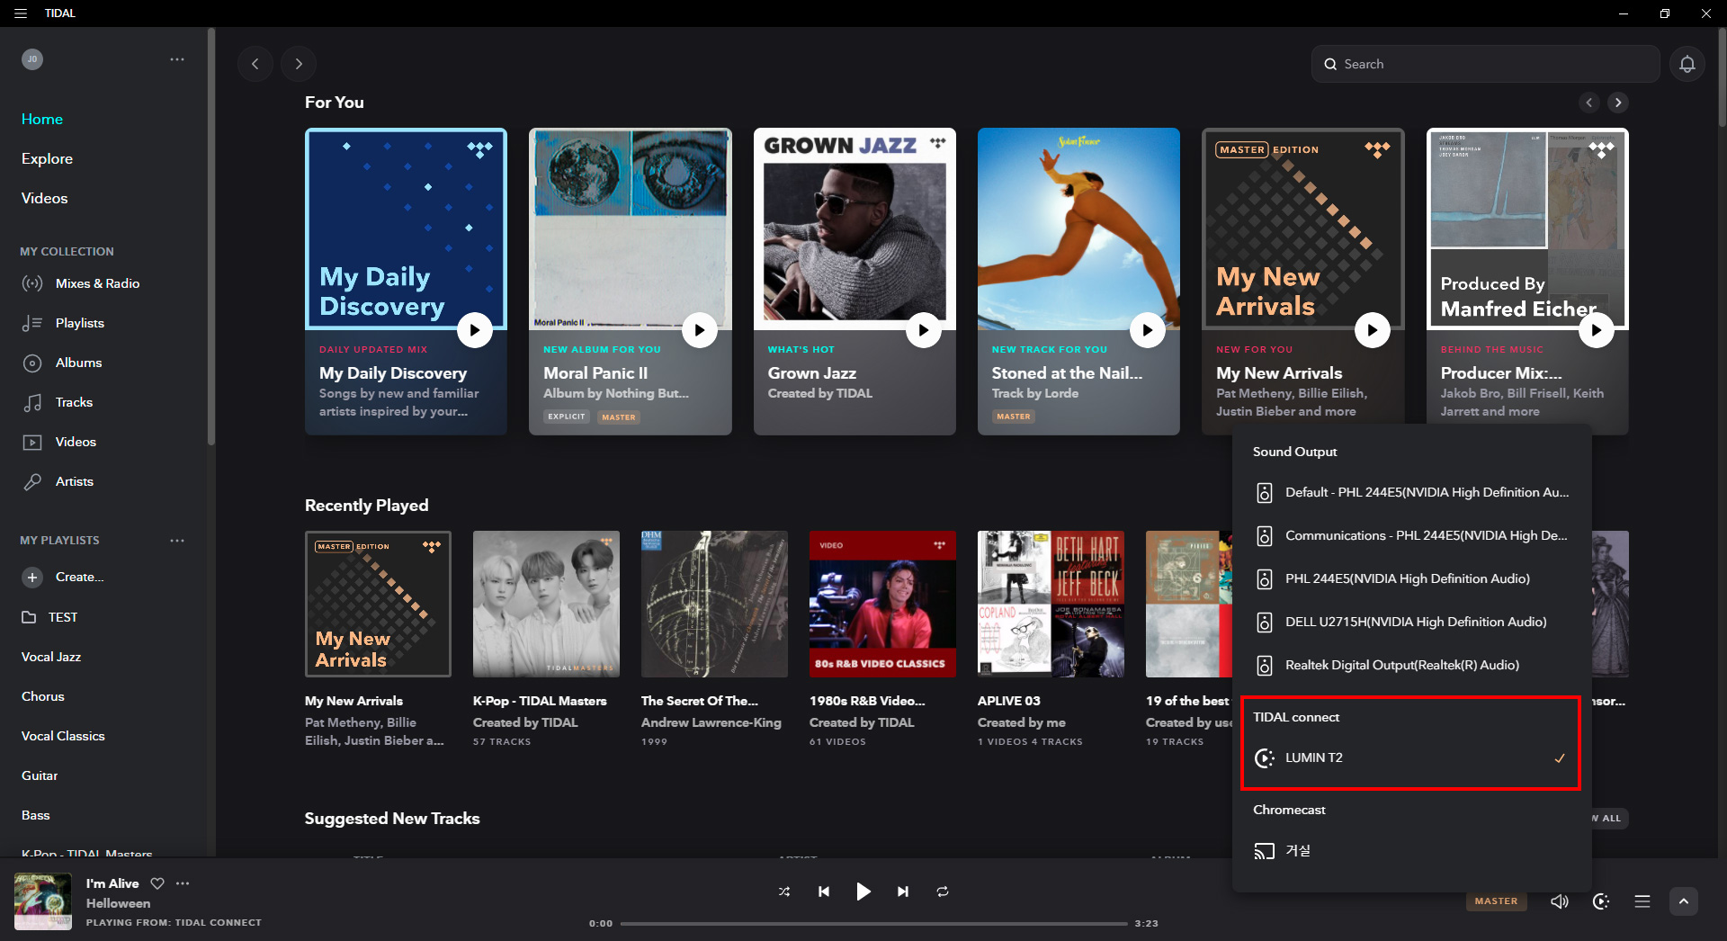Open profile options three-dot menu
Image resolution: width=1727 pixels, height=941 pixels.
tap(177, 59)
